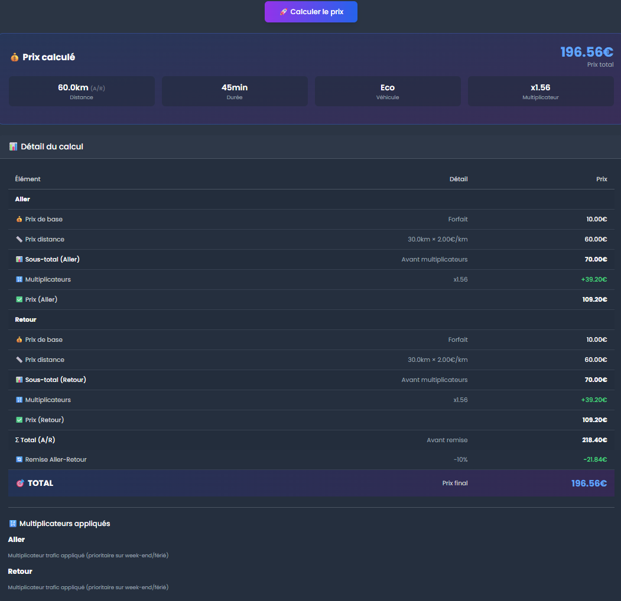Click the Calculer le prix button
This screenshot has width=621, height=601.
pos(311,12)
